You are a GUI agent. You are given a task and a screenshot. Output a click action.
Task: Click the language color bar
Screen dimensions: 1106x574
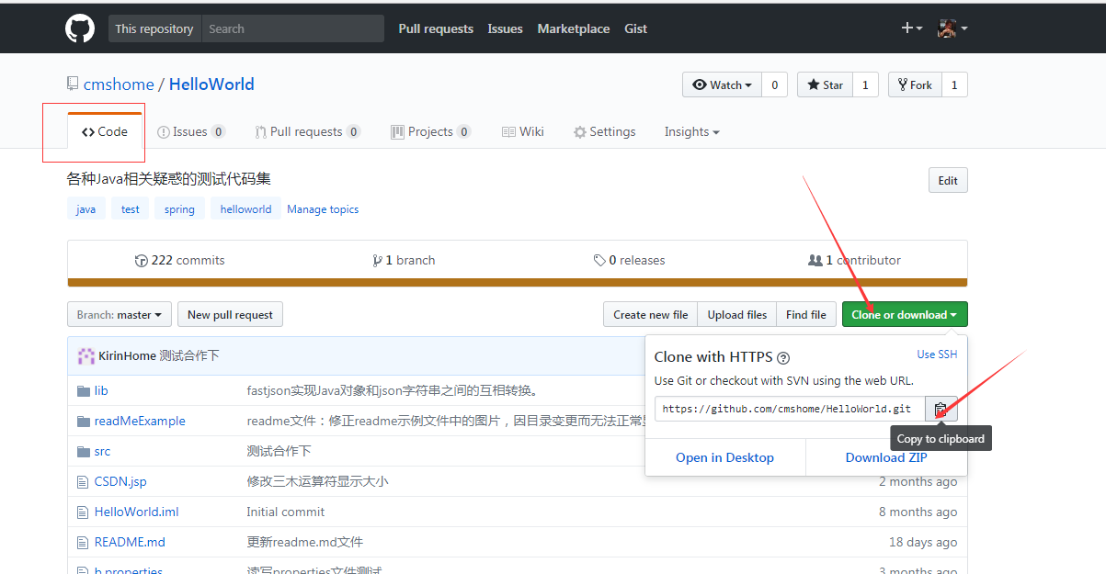pyautogui.click(x=518, y=283)
